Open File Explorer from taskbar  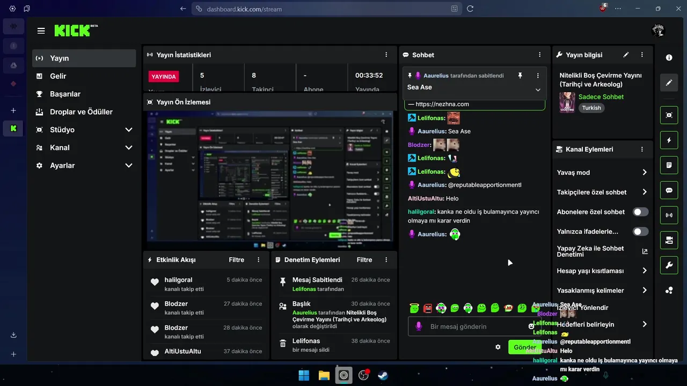(324, 375)
